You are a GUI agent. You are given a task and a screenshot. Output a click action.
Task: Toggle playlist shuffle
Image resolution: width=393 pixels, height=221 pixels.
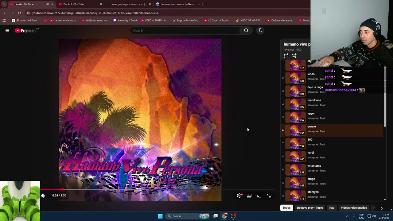294,56
